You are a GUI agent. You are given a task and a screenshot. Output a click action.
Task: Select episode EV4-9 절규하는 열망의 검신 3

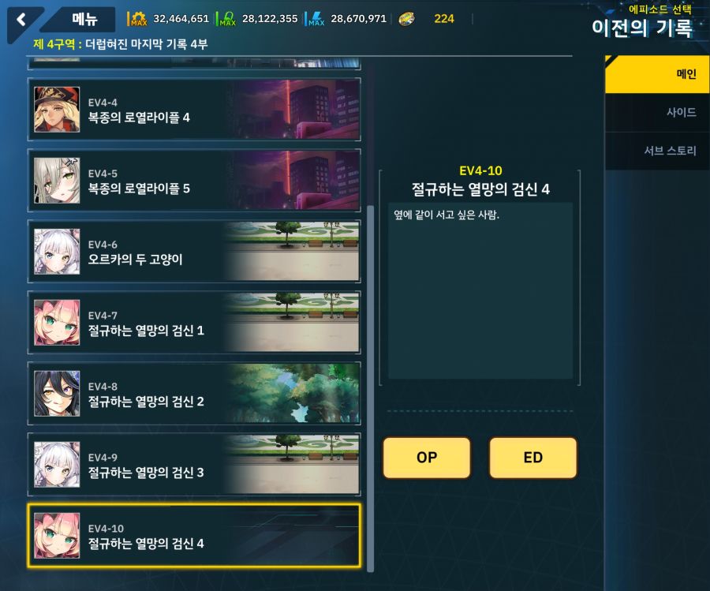click(x=194, y=464)
